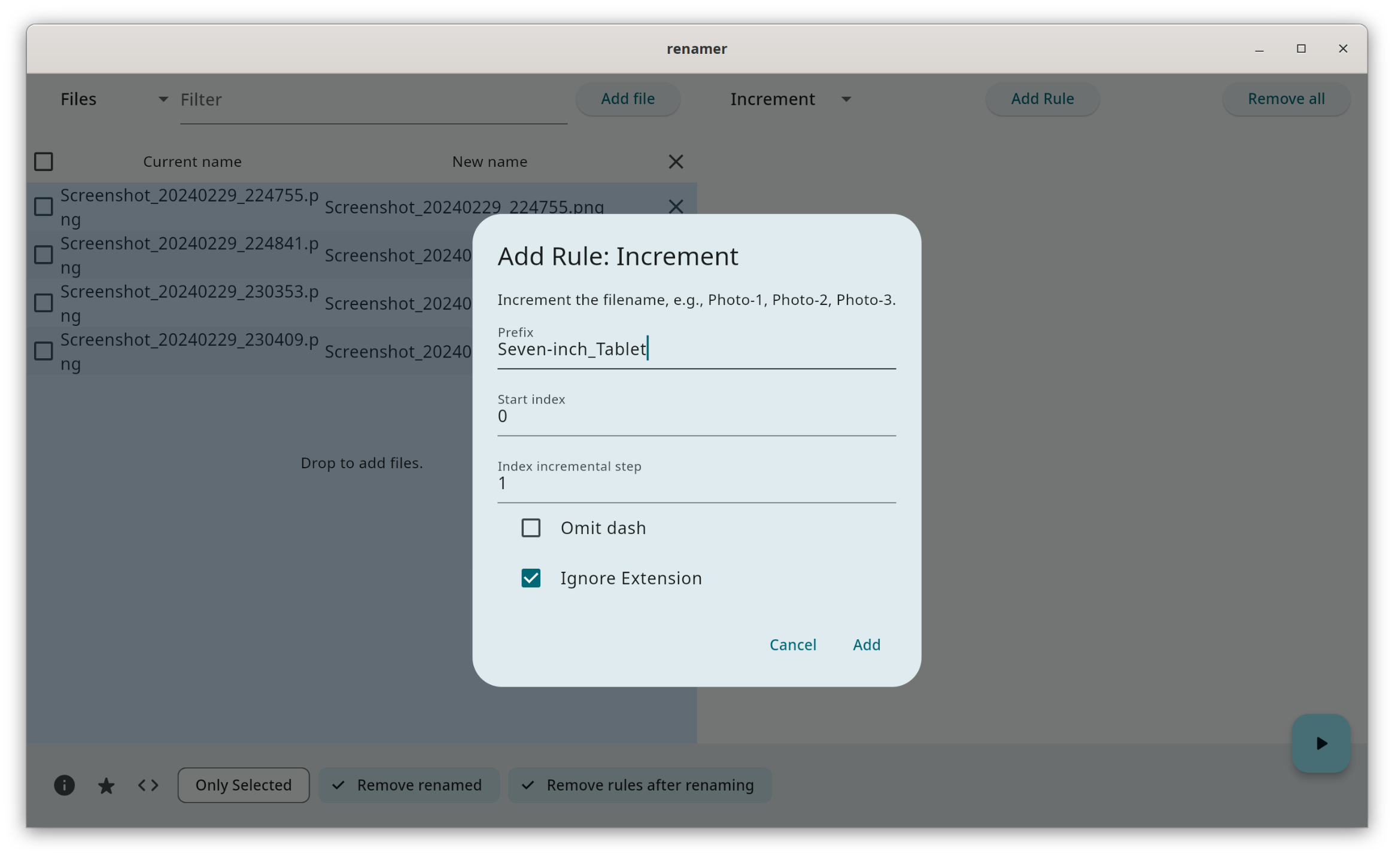Click into the Start index field
The image size is (1395, 857).
(696, 417)
